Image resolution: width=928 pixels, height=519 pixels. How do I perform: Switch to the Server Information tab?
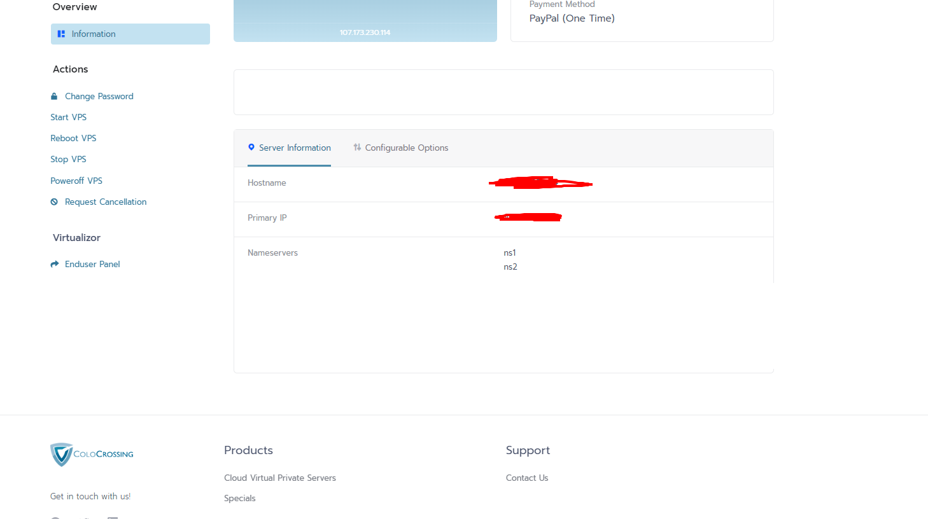pos(295,148)
